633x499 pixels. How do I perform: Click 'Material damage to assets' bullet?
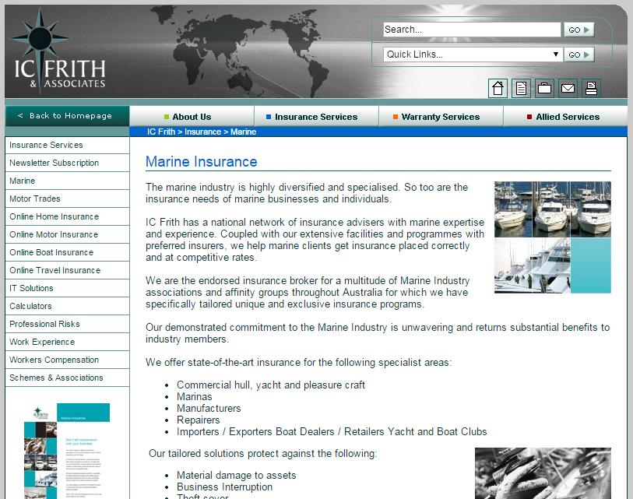[x=237, y=476]
